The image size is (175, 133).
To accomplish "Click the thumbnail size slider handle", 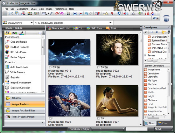I will click(x=101, y=129).
